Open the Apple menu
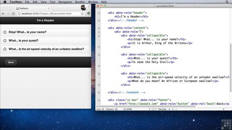The height and width of the screenshot is (130, 232). tap(5, 2)
